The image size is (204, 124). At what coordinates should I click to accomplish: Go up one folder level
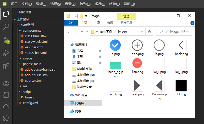tap(87, 32)
